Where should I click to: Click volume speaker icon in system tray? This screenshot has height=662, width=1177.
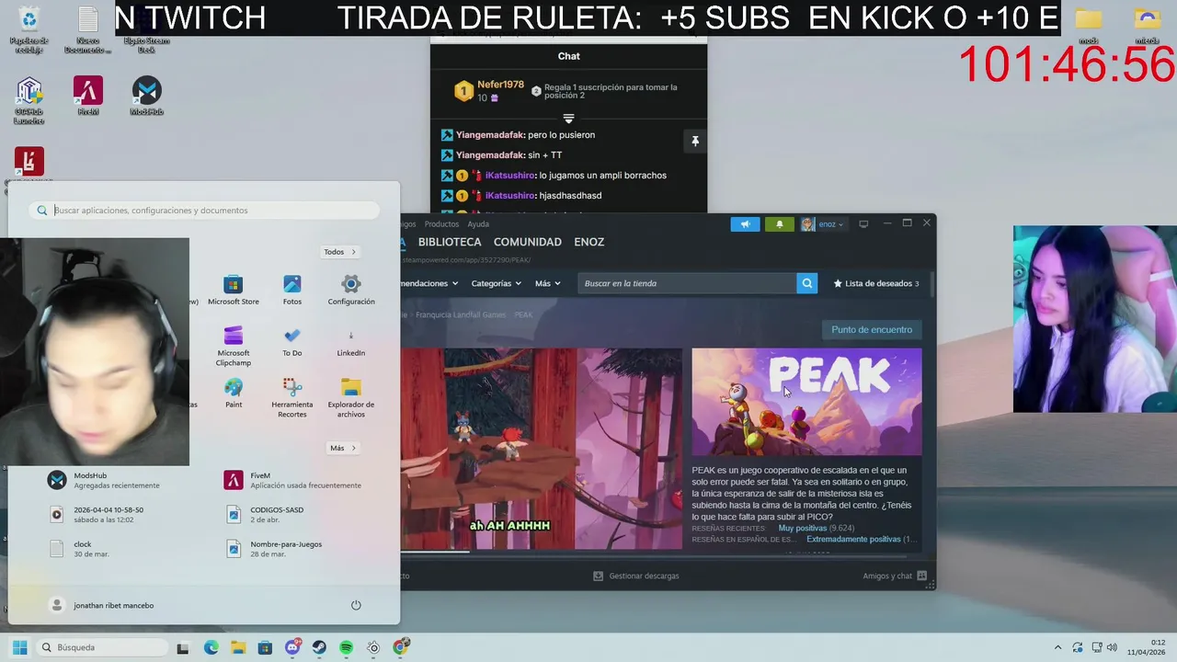[1111, 647]
